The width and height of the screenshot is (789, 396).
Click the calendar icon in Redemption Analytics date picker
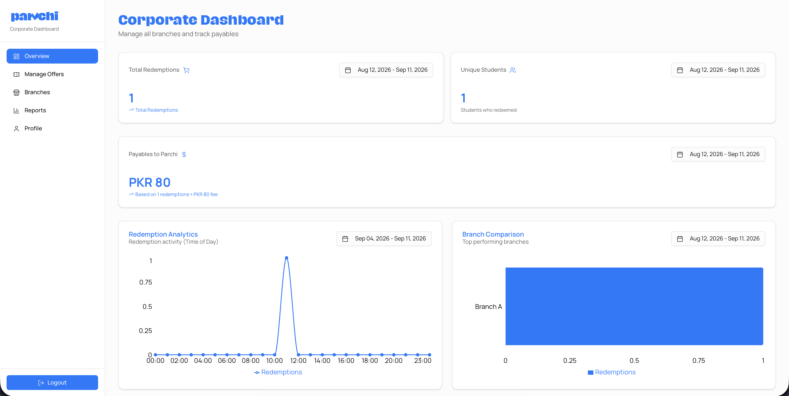click(x=345, y=239)
